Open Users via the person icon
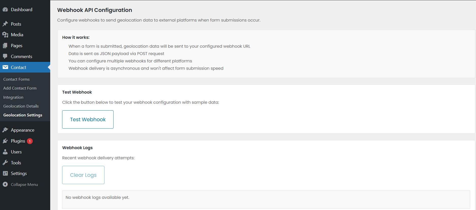 (x=5, y=152)
